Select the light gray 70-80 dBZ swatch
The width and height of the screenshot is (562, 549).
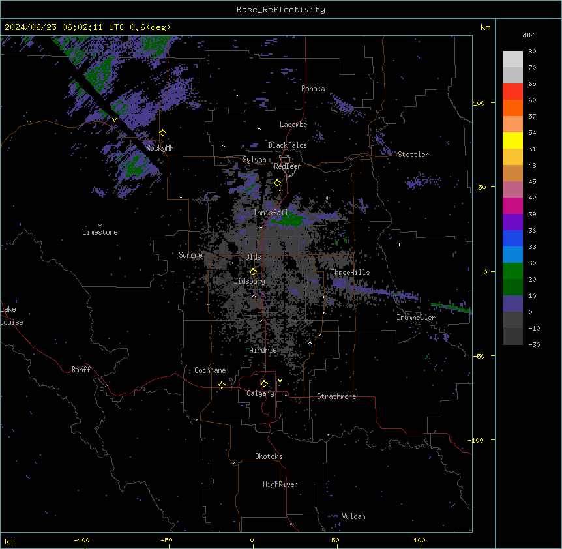(x=512, y=59)
